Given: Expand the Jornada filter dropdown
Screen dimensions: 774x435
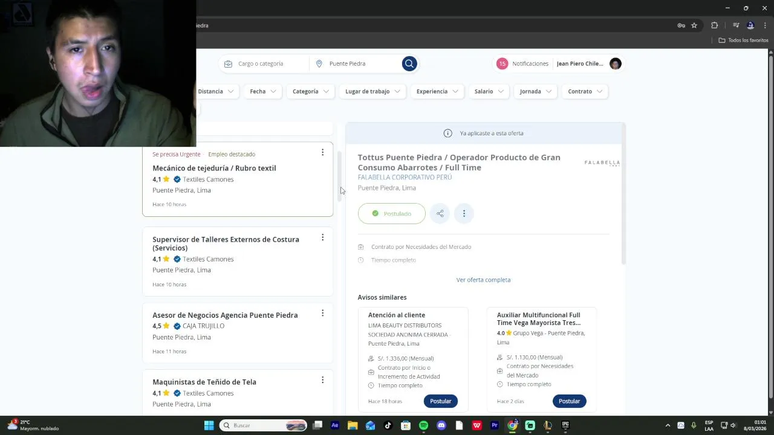Looking at the screenshot, I should [536, 91].
